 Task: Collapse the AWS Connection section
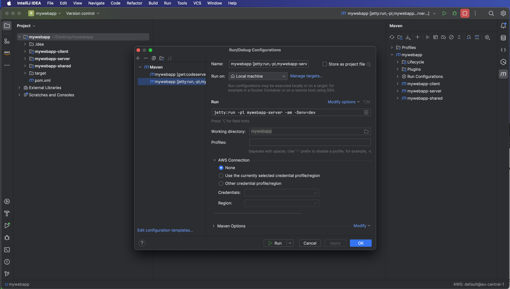point(215,160)
